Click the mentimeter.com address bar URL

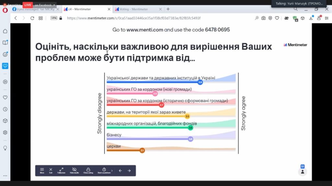pos(134,18)
